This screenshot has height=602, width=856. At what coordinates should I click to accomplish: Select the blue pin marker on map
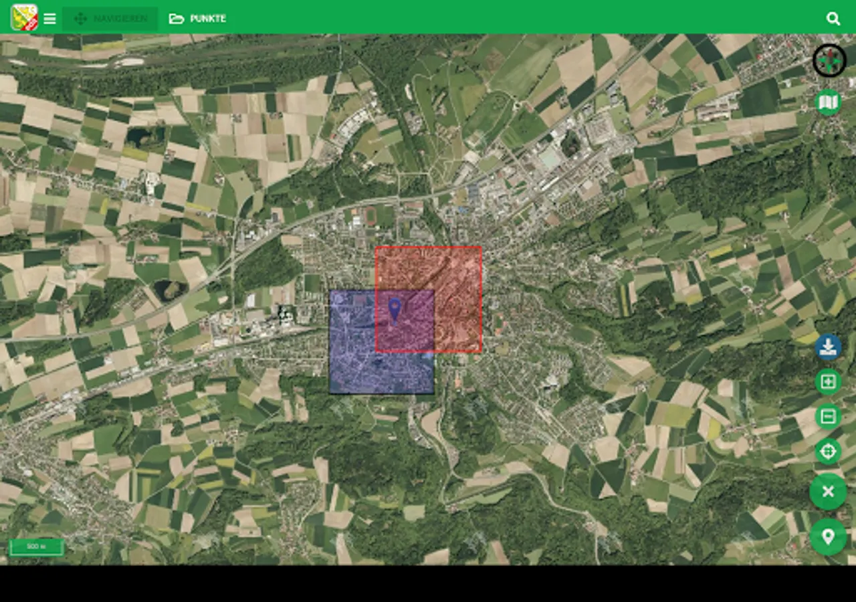[395, 310]
